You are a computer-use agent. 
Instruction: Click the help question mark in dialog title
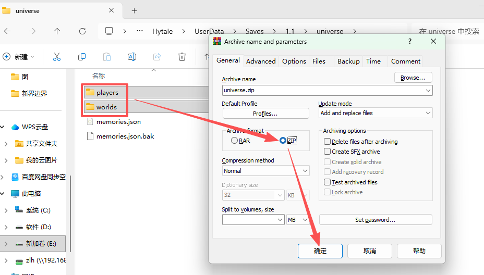(410, 41)
